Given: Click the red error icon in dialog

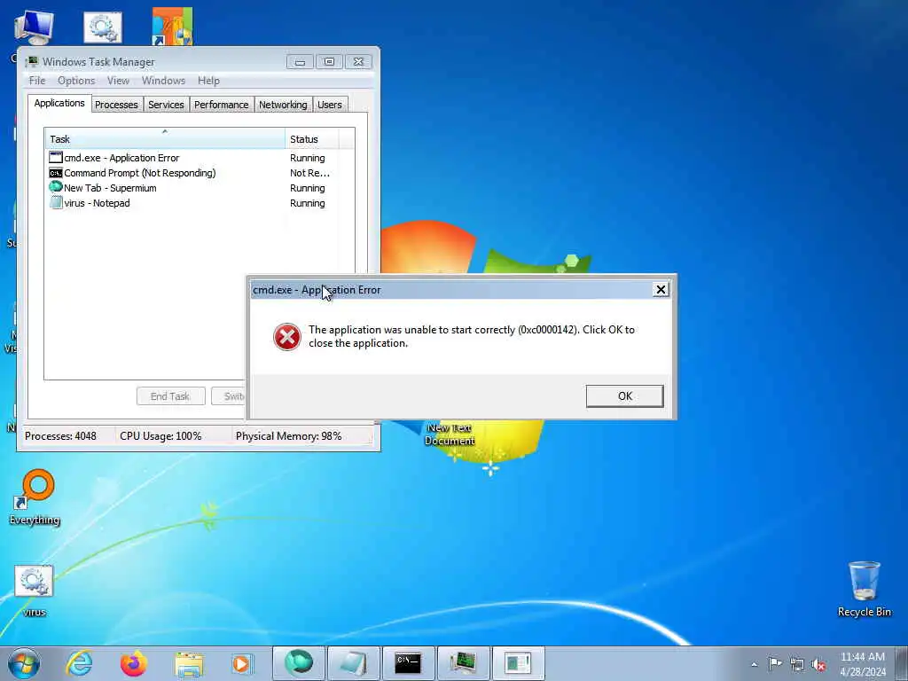Looking at the screenshot, I should point(287,336).
